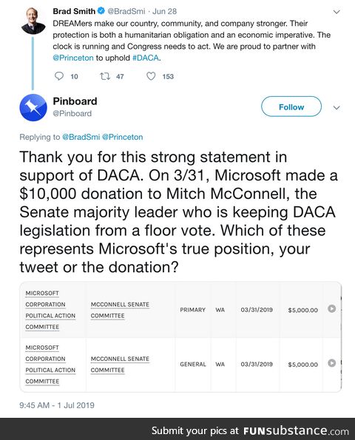Open the @Princeton mention in Brad's tweet
This screenshot has height=440, width=355.
coord(73,58)
